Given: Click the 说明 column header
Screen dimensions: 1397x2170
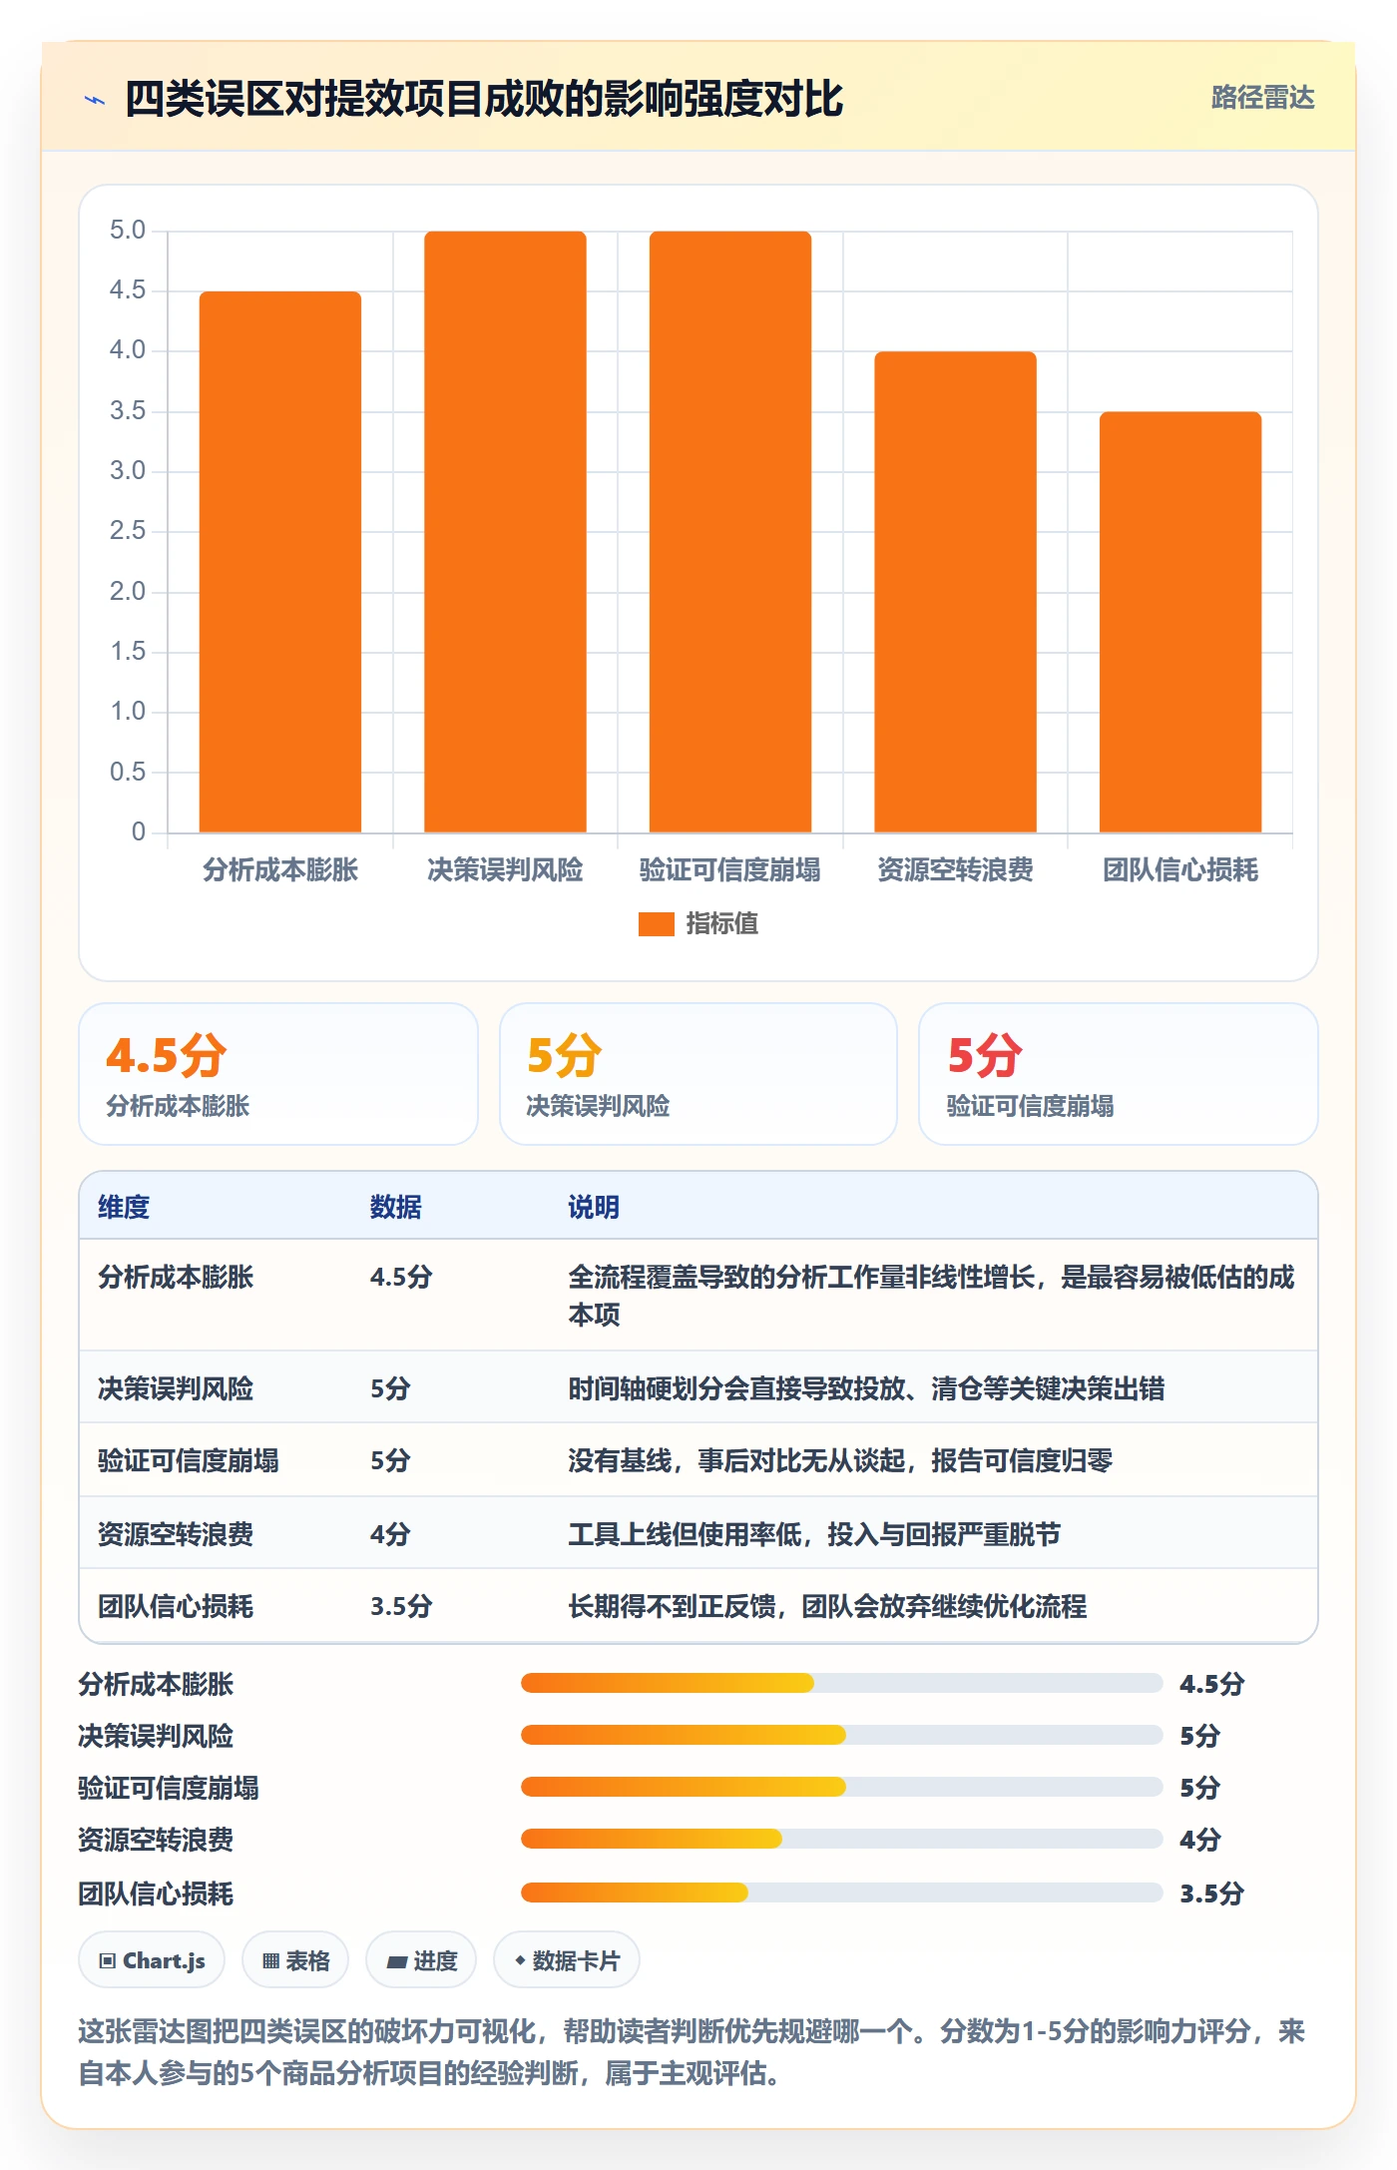Looking at the screenshot, I should [594, 1207].
